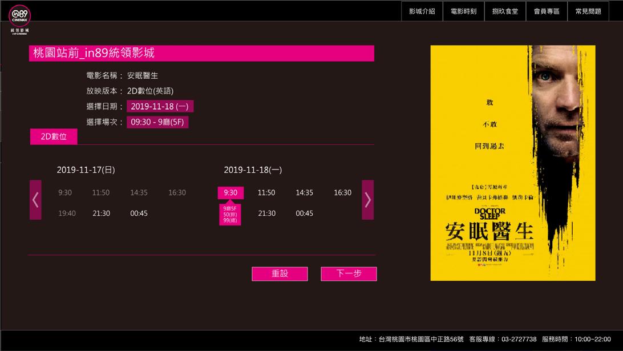Click the 2019-11-18(一) date heading
Screen dimensions: 623x351
tap(253, 170)
